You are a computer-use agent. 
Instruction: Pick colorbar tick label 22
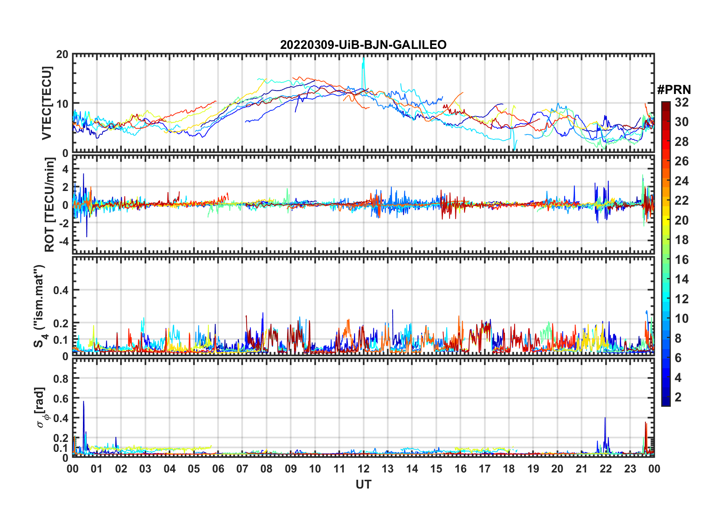(682, 201)
